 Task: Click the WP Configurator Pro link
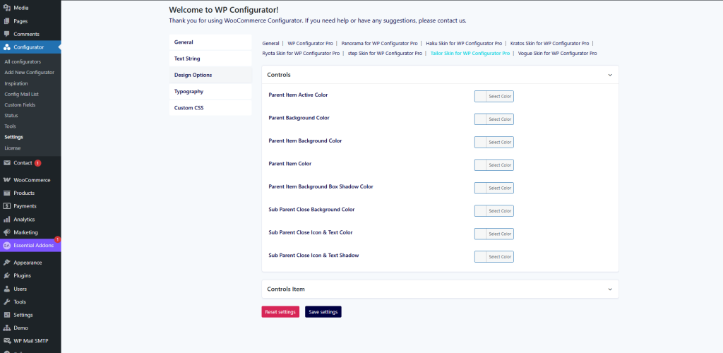click(311, 43)
